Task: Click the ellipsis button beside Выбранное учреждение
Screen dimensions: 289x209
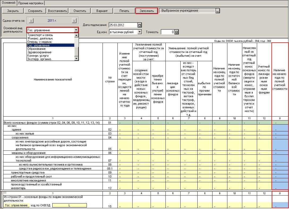Action: point(218,11)
